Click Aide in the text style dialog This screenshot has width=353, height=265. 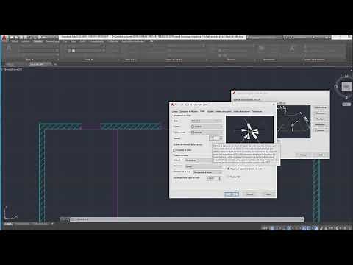tap(268, 194)
